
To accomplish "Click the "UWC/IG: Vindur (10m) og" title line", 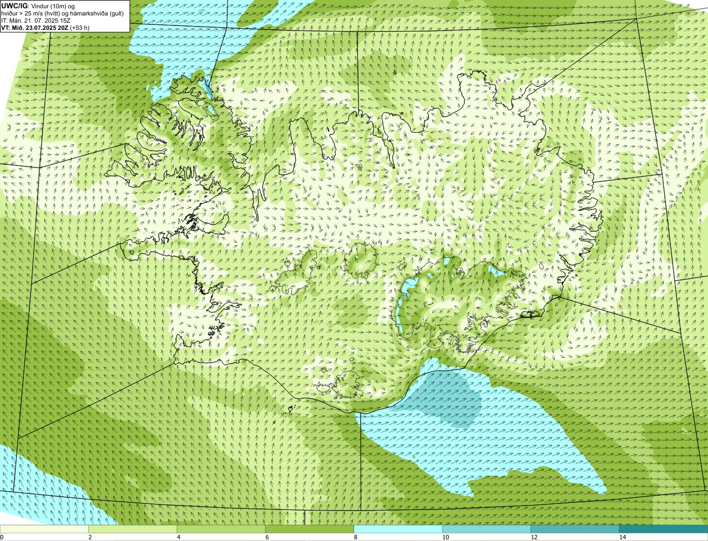I will pos(38,6).
